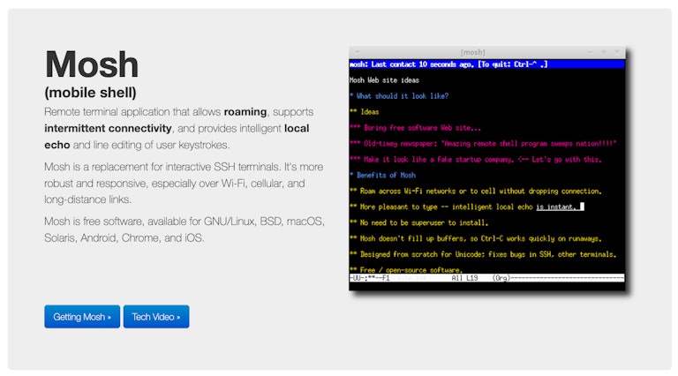The image size is (678, 376).
Task: Click "What should it look like?" line
Action: click(399, 96)
